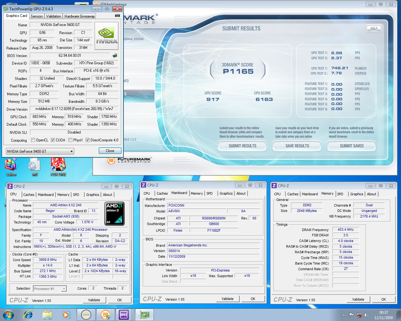The image size is (401, 321).
Task: Open the MS desktop shortcut
Action: 34,167
